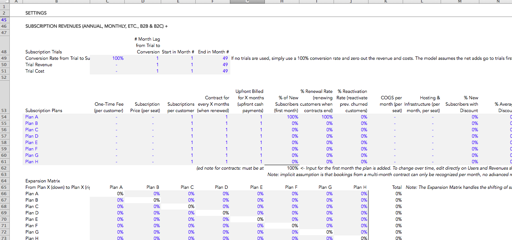
Task: Click the Start in Month # header
Action: (178, 52)
